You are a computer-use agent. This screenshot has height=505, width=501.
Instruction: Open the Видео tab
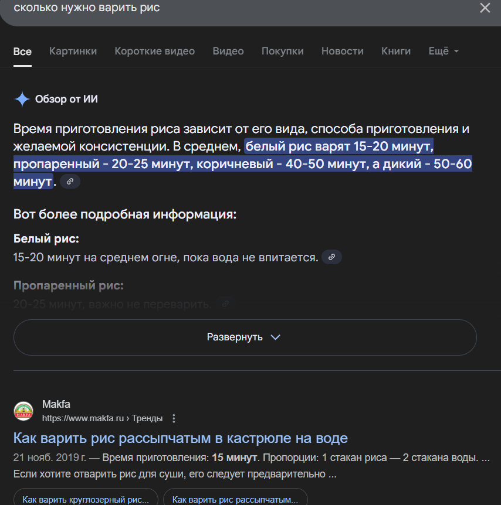point(228,51)
